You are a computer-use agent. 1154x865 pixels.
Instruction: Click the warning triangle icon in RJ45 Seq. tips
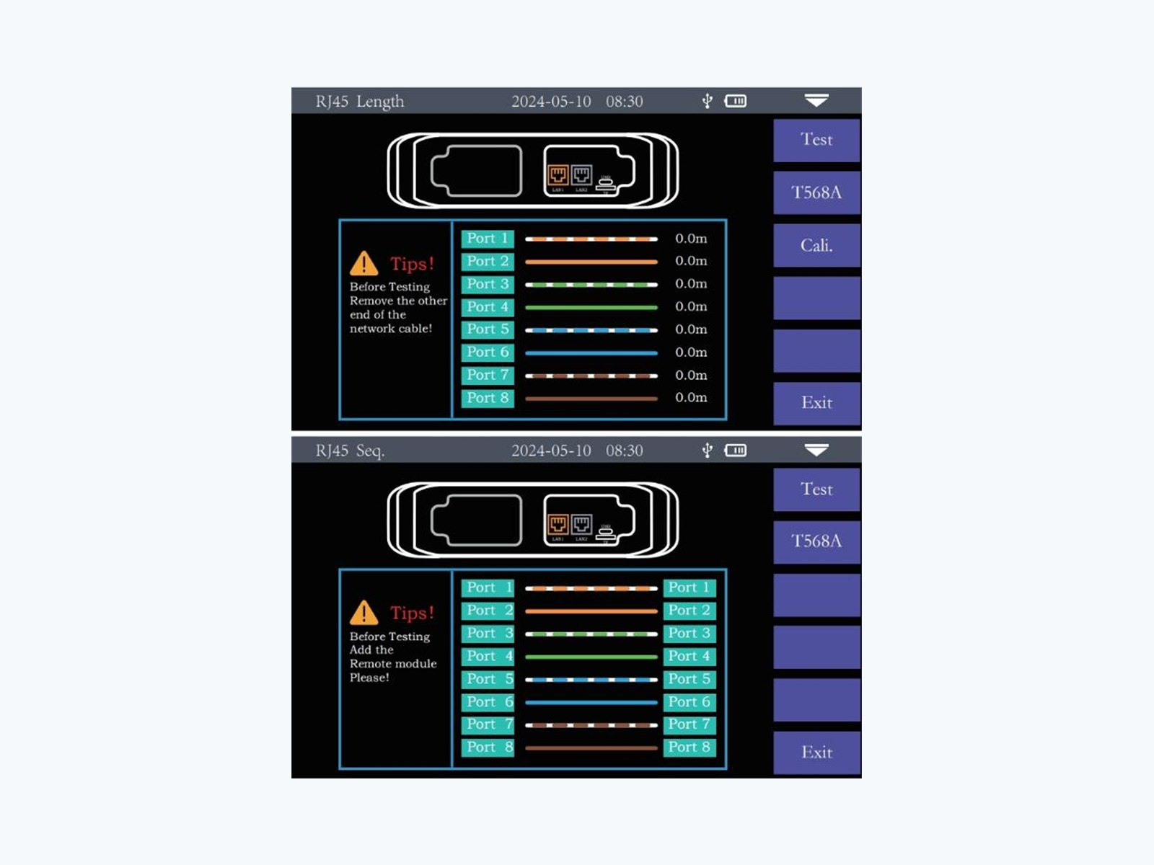pos(364,613)
